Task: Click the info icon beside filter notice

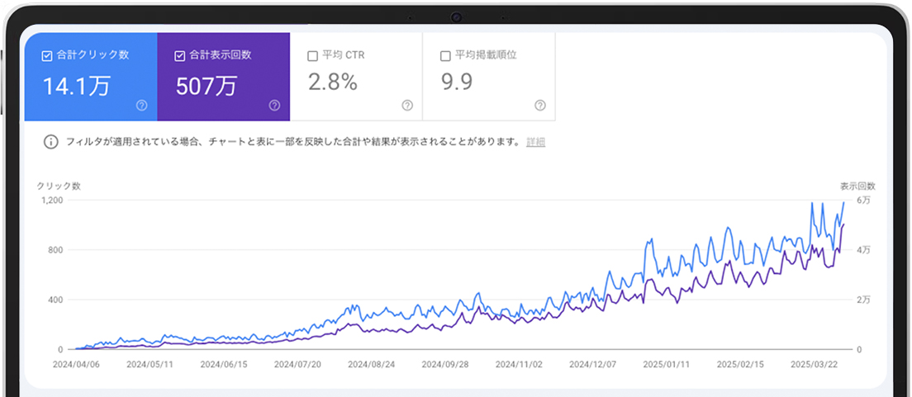Action: pyautogui.click(x=50, y=142)
